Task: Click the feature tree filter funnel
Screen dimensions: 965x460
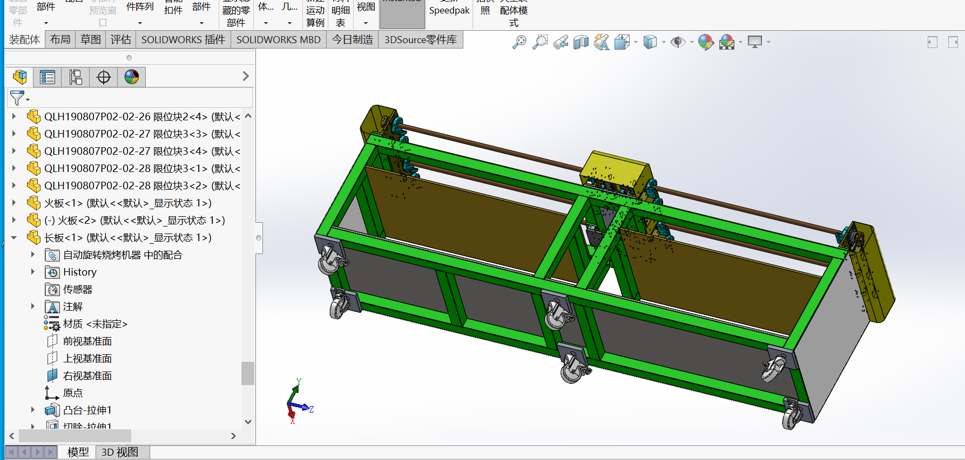Action: 17,98
